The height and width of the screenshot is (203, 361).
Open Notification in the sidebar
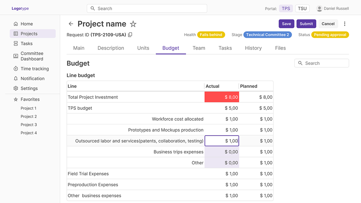pyautogui.click(x=32, y=79)
